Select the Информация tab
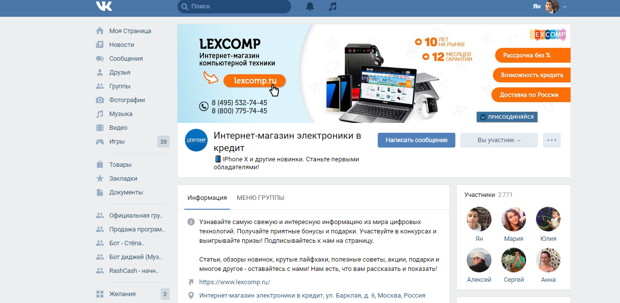 (207, 198)
